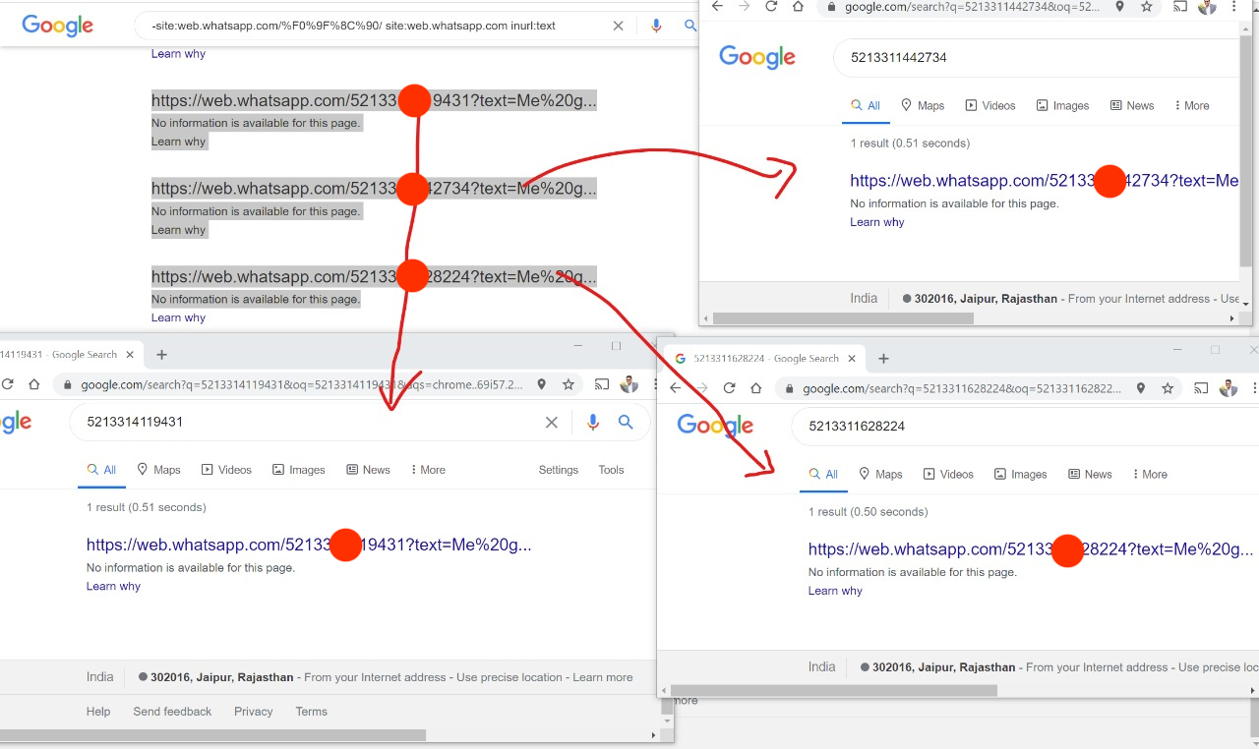Reload the 5213311628224 search page
Screen dimensions: 1259x749
pyautogui.click(x=729, y=388)
